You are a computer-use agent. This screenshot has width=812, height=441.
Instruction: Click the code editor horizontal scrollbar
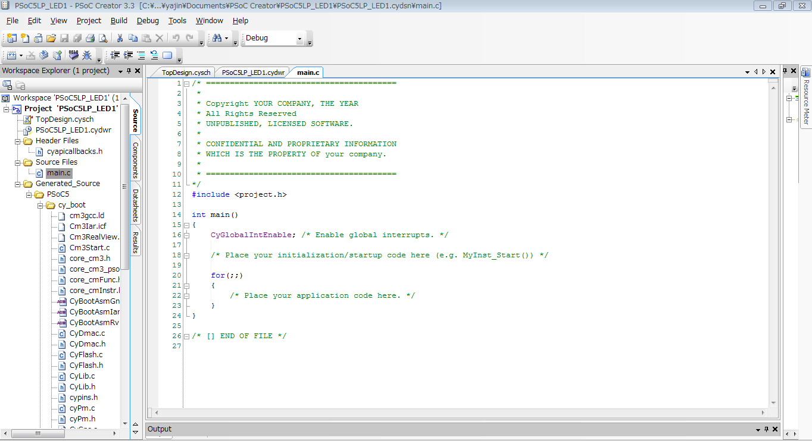pos(460,412)
